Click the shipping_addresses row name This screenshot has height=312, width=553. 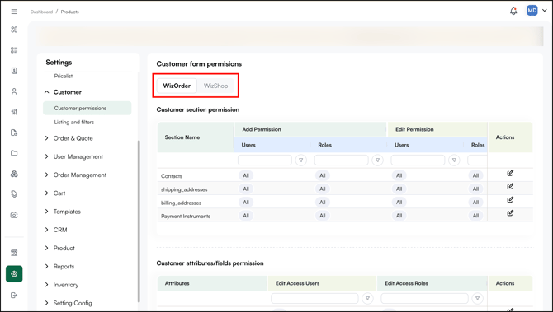[184, 189]
